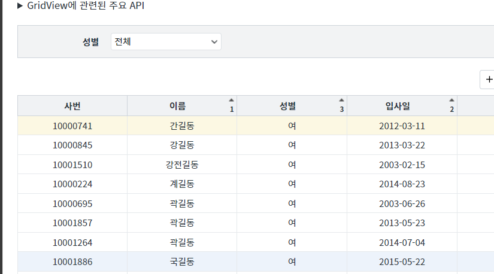The image size is (494, 274).
Task: Click date cell 2013-05-23
Action: click(402, 223)
